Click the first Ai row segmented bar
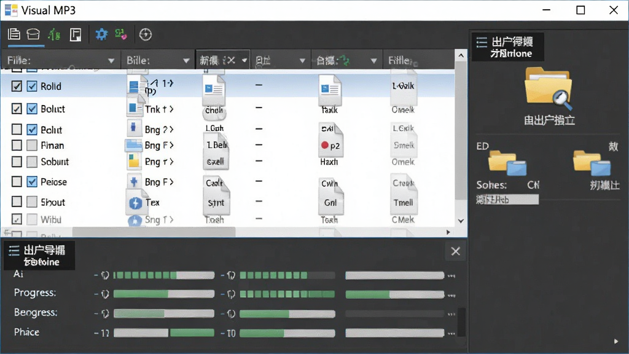This screenshot has width=629, height=354. [163, 275]
